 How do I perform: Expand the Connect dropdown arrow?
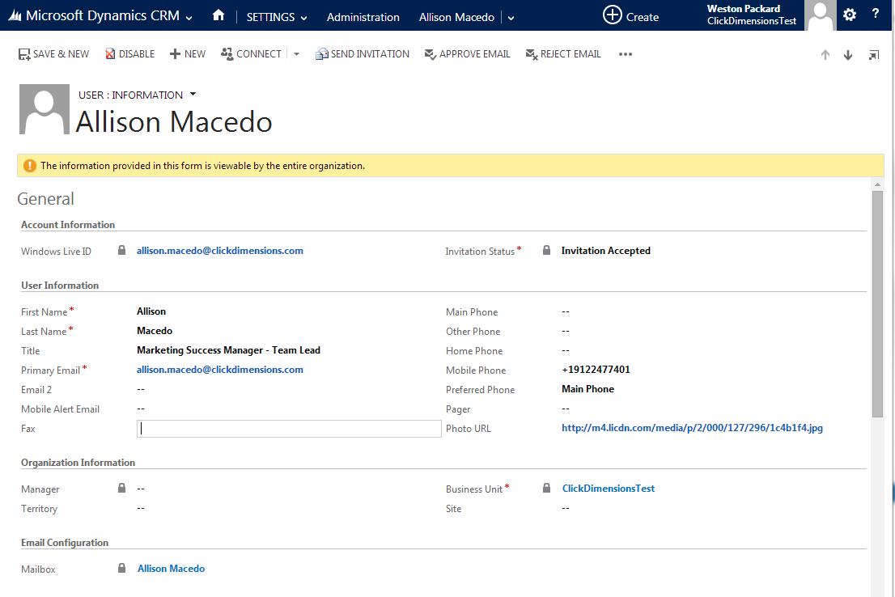[296, 54]
